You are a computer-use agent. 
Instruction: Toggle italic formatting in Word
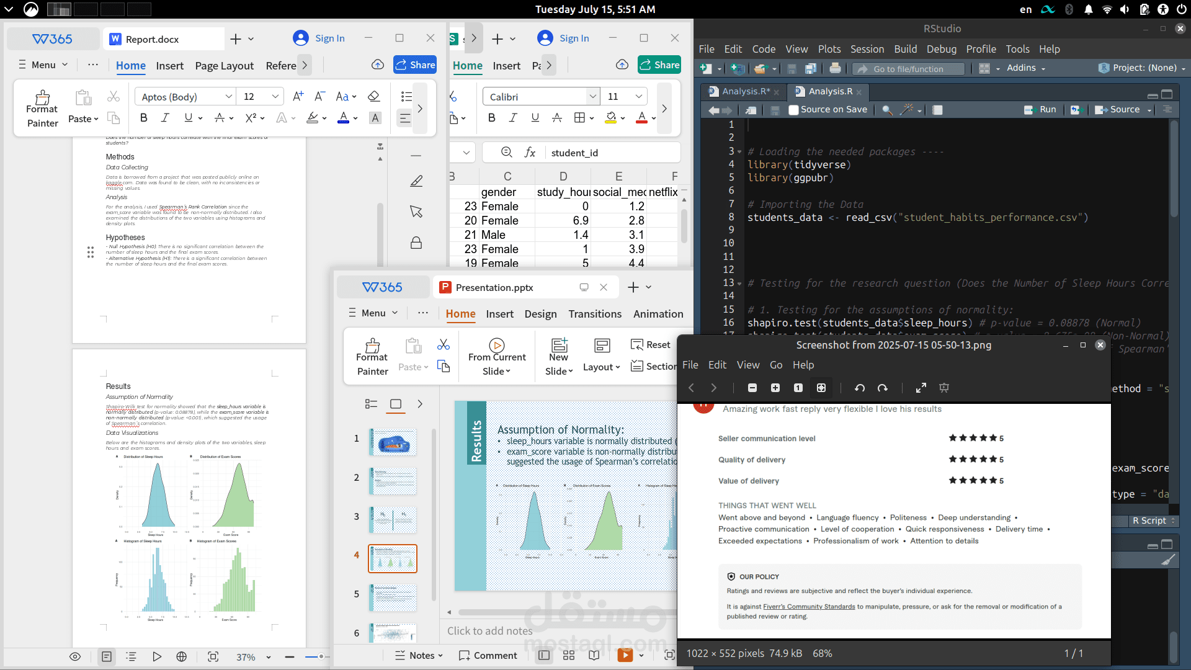165,117
